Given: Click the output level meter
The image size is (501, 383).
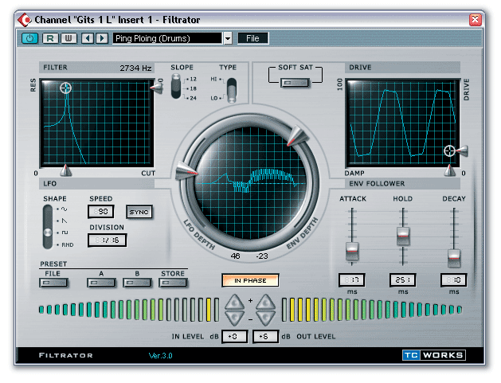Looking at the screenshot, I should [x=372, y=310].
